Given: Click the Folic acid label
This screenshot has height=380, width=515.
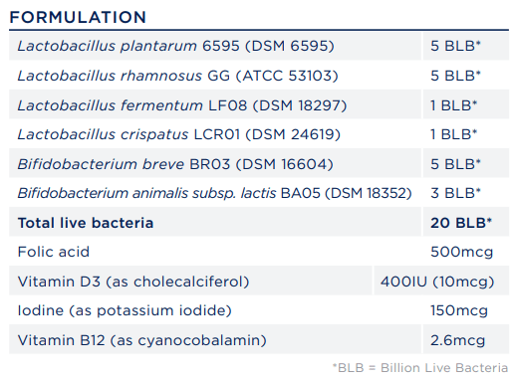Looking at the screenshot, I should [54, 252].
